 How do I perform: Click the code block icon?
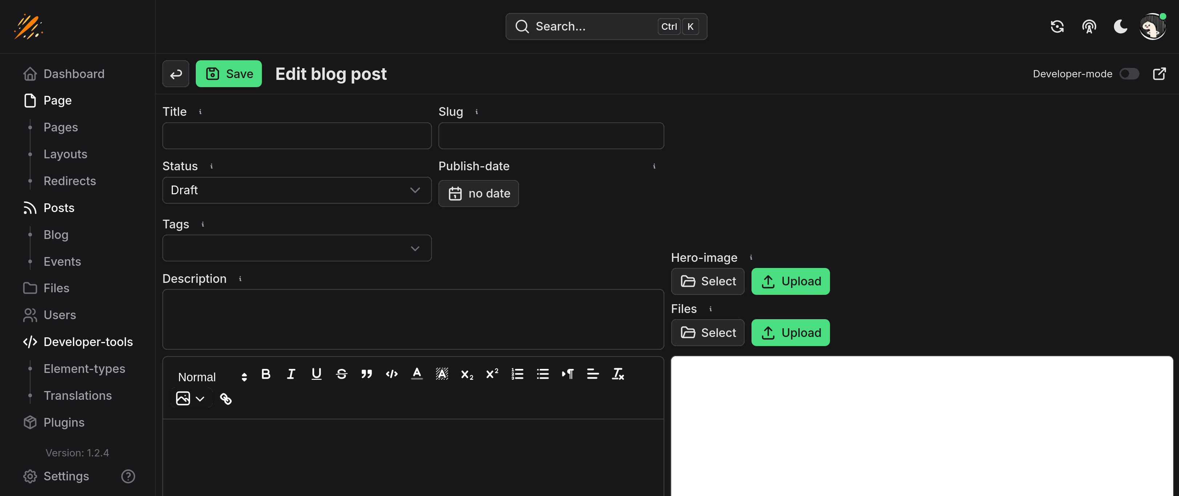391,374
